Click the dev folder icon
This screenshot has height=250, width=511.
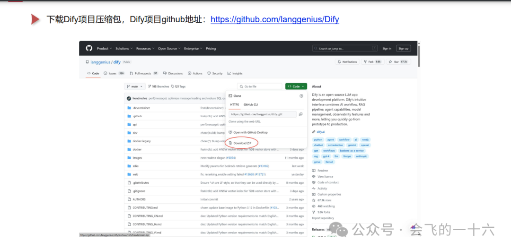129,133
